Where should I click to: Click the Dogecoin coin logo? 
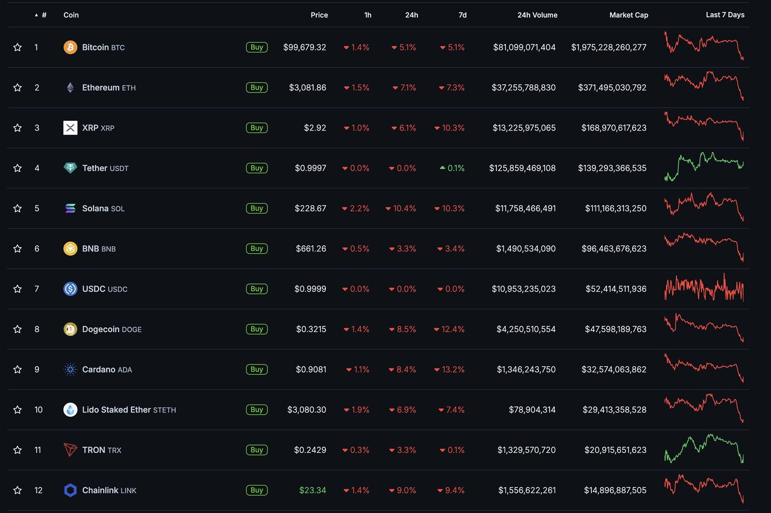tap(70, 329)
